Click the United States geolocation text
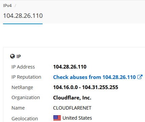 (77, 118)
